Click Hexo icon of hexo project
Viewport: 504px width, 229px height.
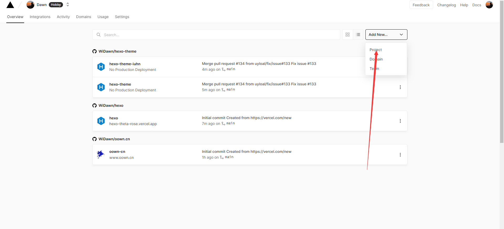point(101,121)
